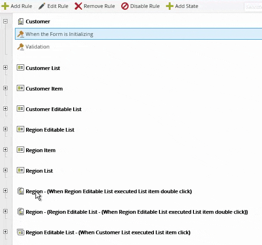Select the When the Form is Initializing rule
Viewport: 262px width, 245px height.
pyautogui.click(x=138, y=34)
